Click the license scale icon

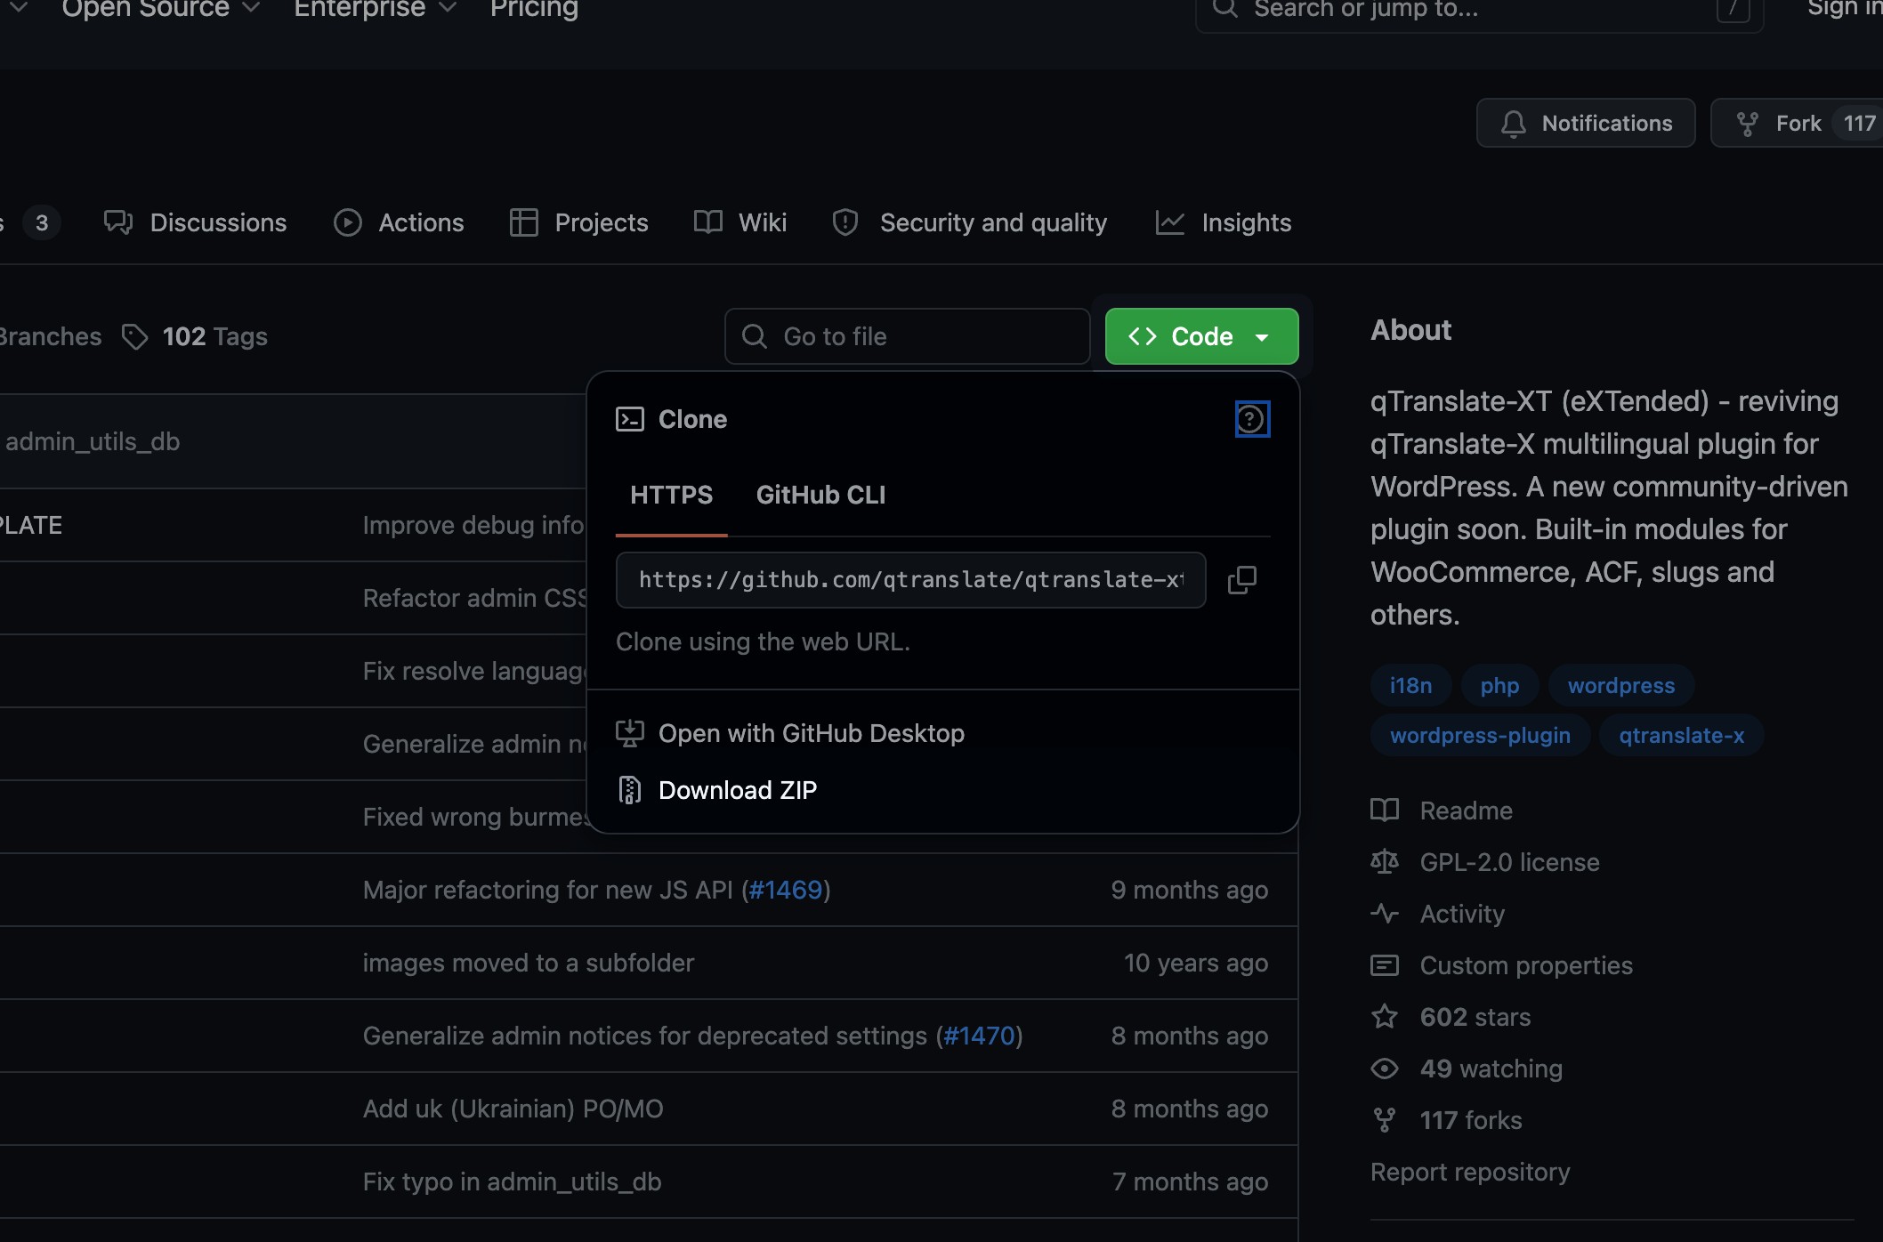click(x=1385, y=862)
